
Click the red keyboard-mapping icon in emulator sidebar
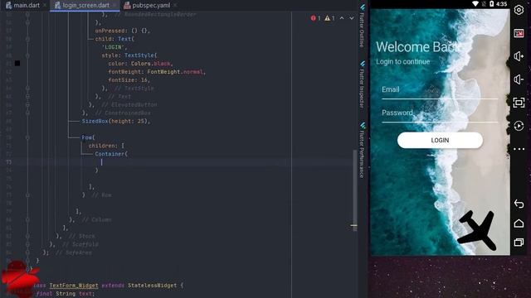click(519, 33)
